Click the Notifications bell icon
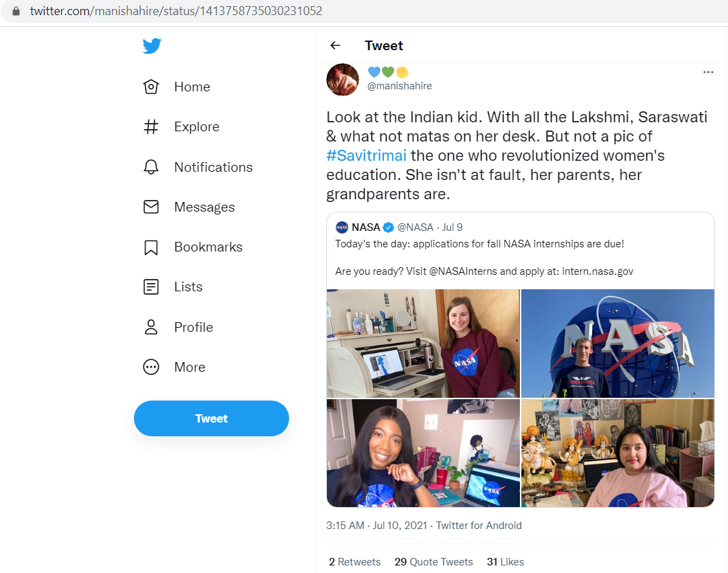The width and height of the screenshot is (728, 573). [x=151, y=167]
